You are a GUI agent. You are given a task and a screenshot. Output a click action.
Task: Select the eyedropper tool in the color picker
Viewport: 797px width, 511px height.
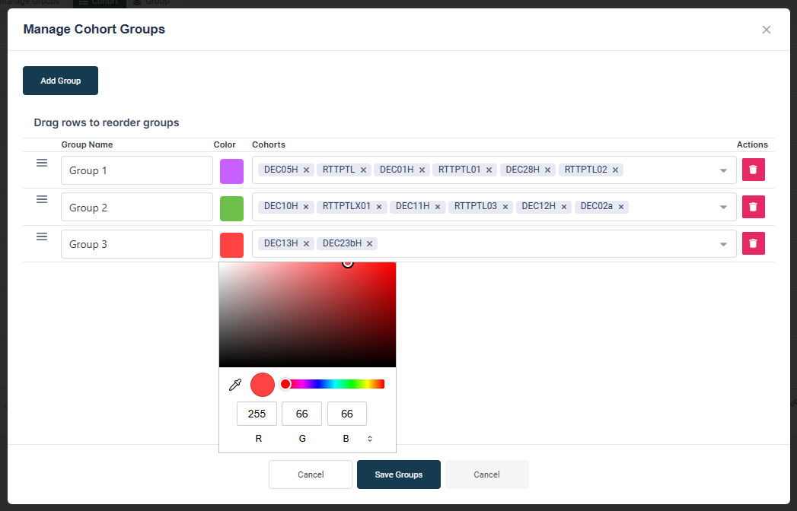pyautogui.click(x=235, y=385)
